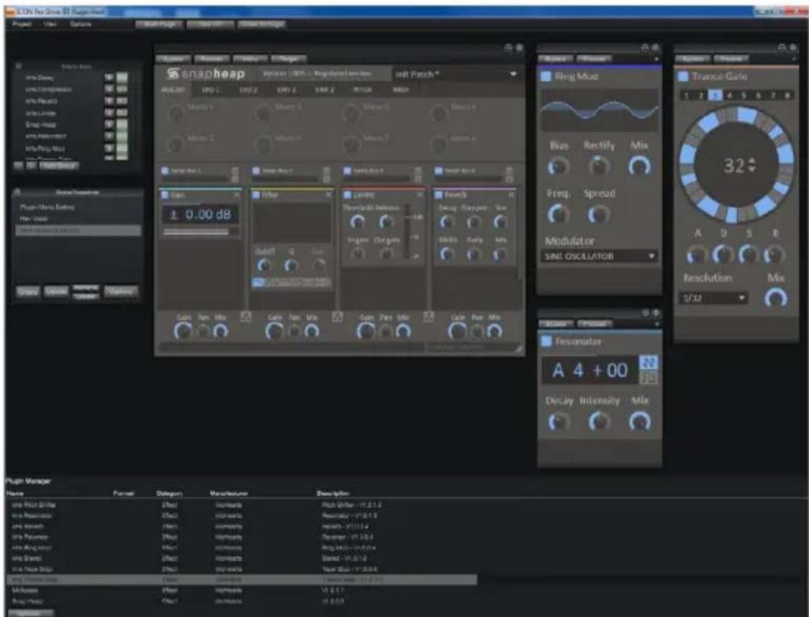Toggle the Filter module enable box
Viewport: 809px width, 617px height.
pos(256,195)
